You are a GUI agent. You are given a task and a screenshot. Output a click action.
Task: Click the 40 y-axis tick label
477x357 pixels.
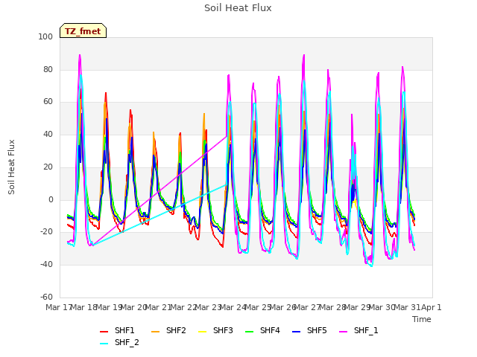click(x=48, y=134)
